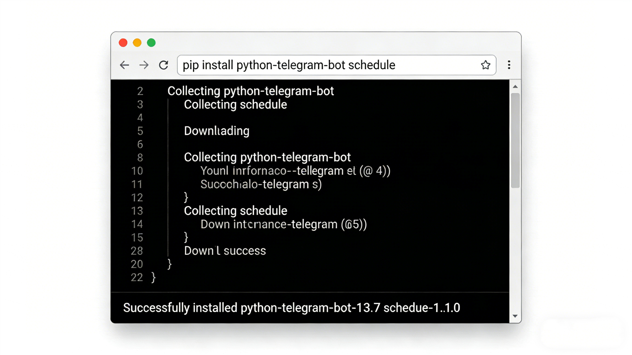
Task: Click the browser back arrow
Action: click(125, 65)
